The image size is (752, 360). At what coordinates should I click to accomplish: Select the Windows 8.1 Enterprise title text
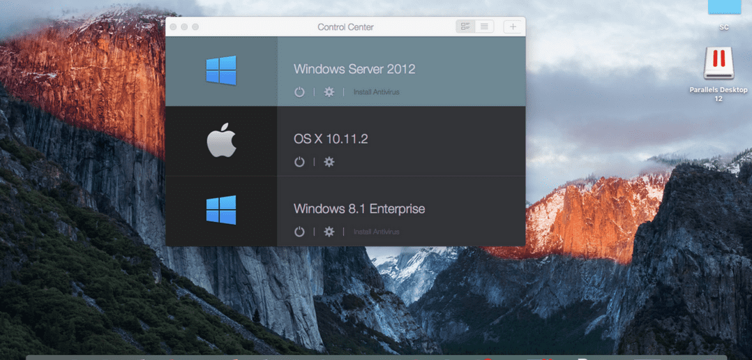[x=359, y=209]
